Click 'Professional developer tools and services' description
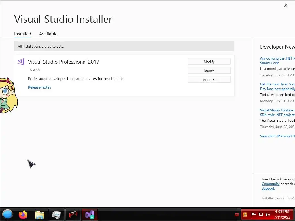 [x=76, y=79]
